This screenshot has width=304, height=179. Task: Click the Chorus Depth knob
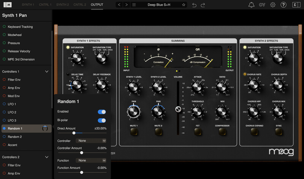tap(279, 85)
